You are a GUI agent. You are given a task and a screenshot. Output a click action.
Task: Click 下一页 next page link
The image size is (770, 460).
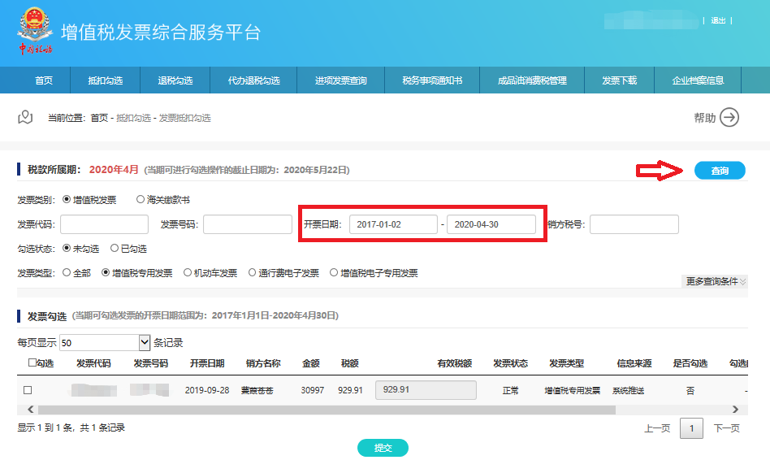pos(726,428)
